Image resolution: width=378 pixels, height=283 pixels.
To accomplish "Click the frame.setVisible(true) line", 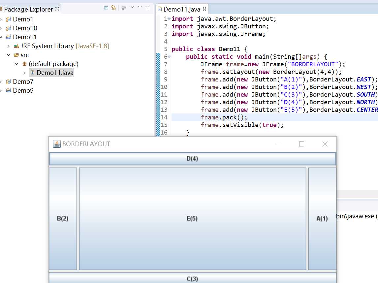I will [x=242, y=125].
